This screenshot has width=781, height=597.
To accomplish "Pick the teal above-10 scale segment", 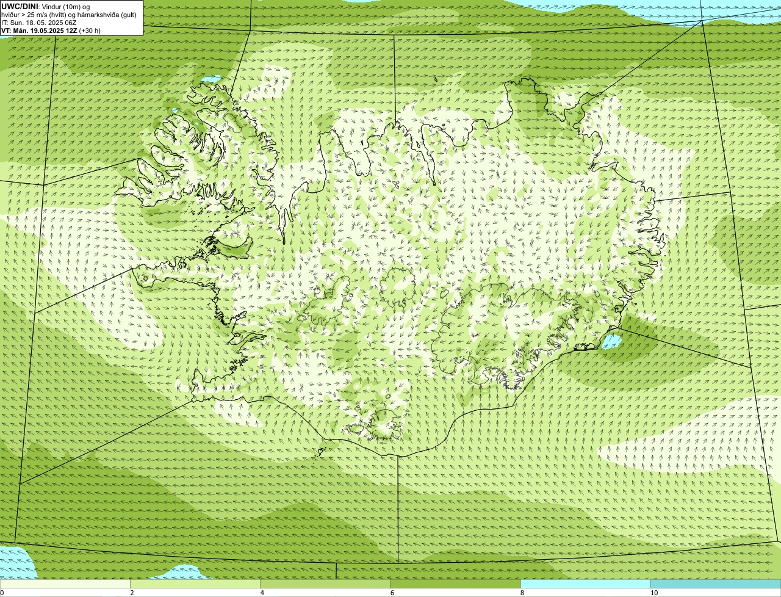I will click(716, 584).
